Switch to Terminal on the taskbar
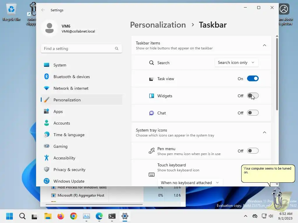 tap(112, 216)
